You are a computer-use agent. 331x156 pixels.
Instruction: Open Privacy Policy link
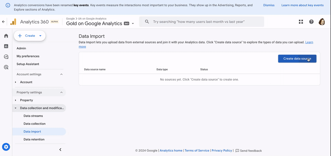point(222,151)
